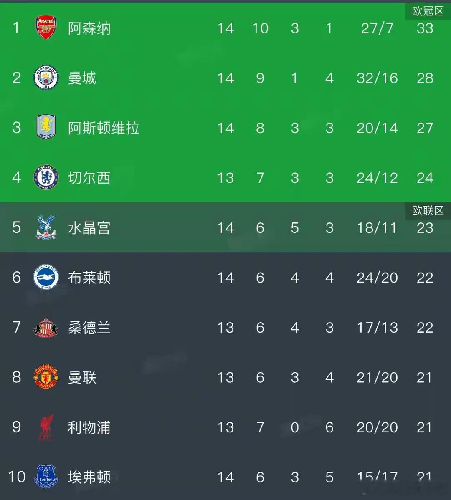
Task: Tap the Sunderland club crest
Action: [46, 327]
